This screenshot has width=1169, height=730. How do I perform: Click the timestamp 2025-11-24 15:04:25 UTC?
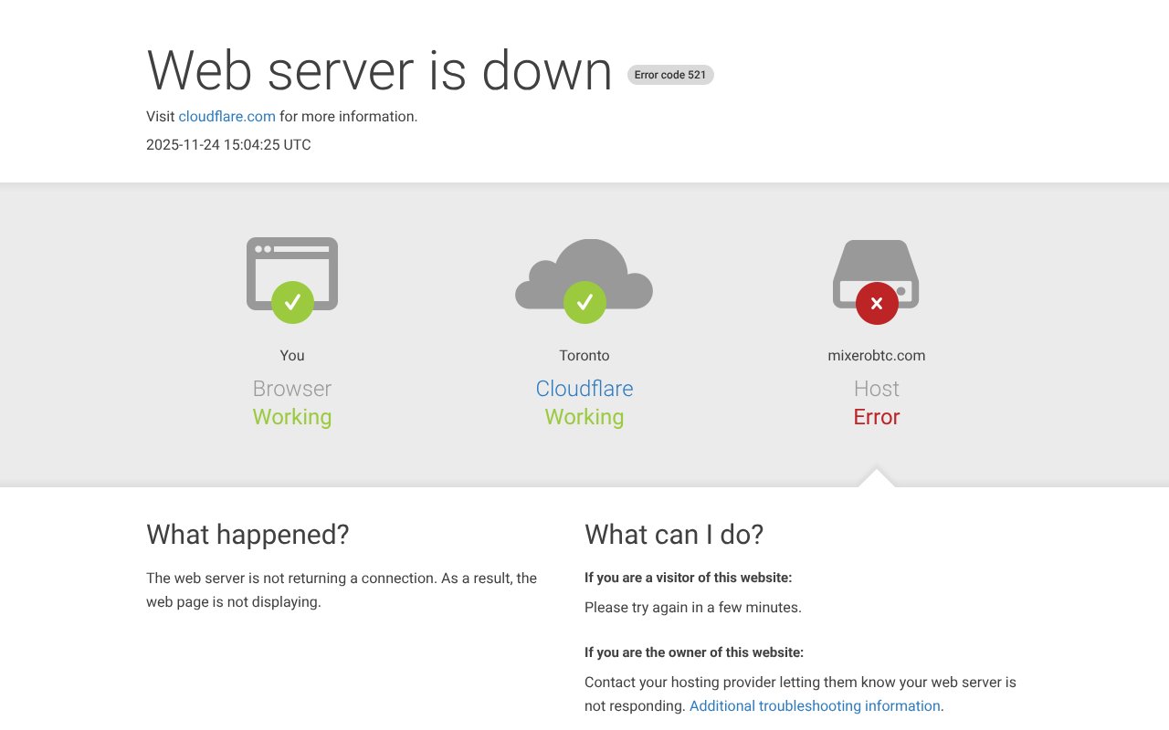tap(227, 144)
